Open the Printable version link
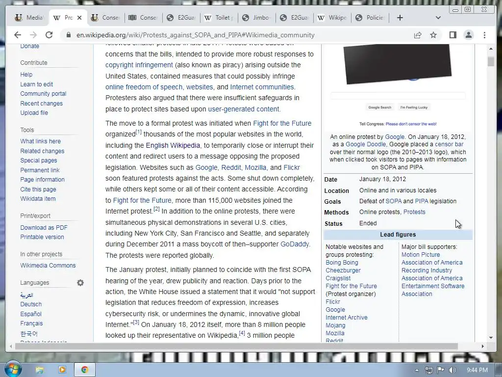The width and height of the screenshot is (502, 377). [x=42, y=237]
